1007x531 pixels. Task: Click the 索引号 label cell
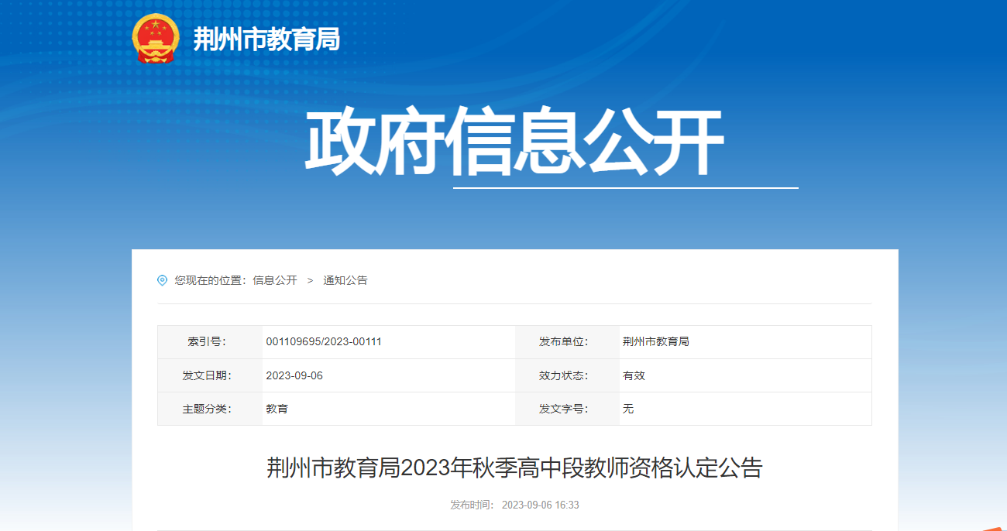[x=207, y=341]
